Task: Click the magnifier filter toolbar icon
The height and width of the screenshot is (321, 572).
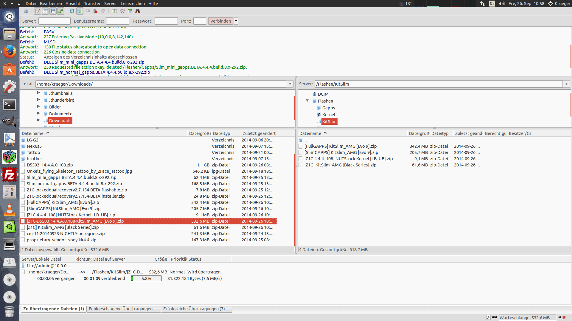Action: tap(122, 11)
